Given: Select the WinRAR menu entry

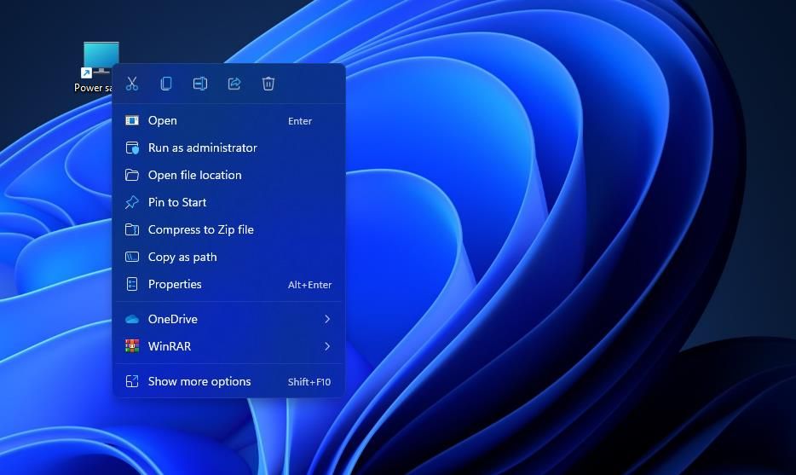Looking at the screenshot, I should pos(228,346).
